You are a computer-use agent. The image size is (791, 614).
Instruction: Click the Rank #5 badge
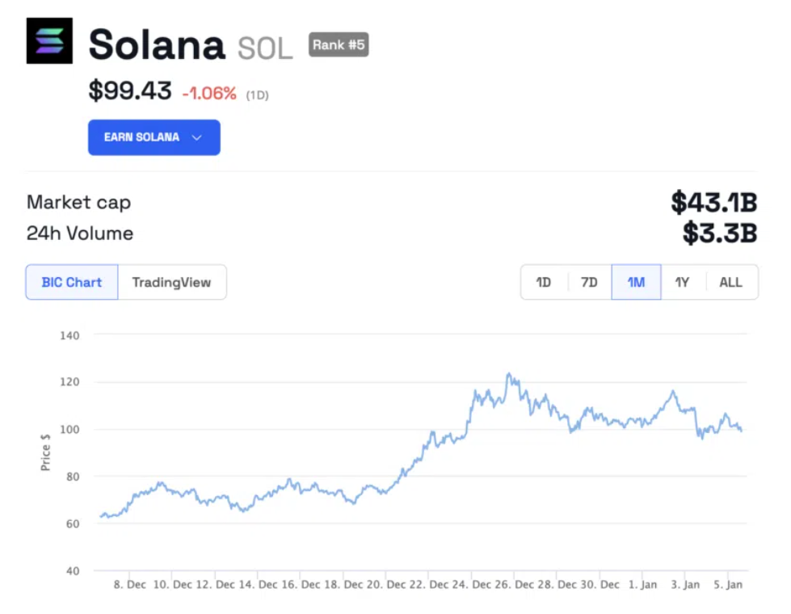[339, 45]
